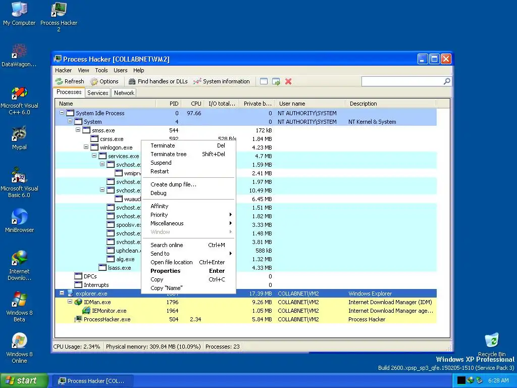Sort by Description column header
The width and height of the screenshot is (517, 388).
coord(391,104)
